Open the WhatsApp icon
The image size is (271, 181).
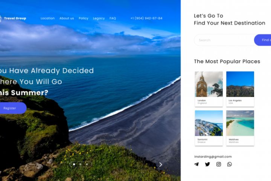230,164
